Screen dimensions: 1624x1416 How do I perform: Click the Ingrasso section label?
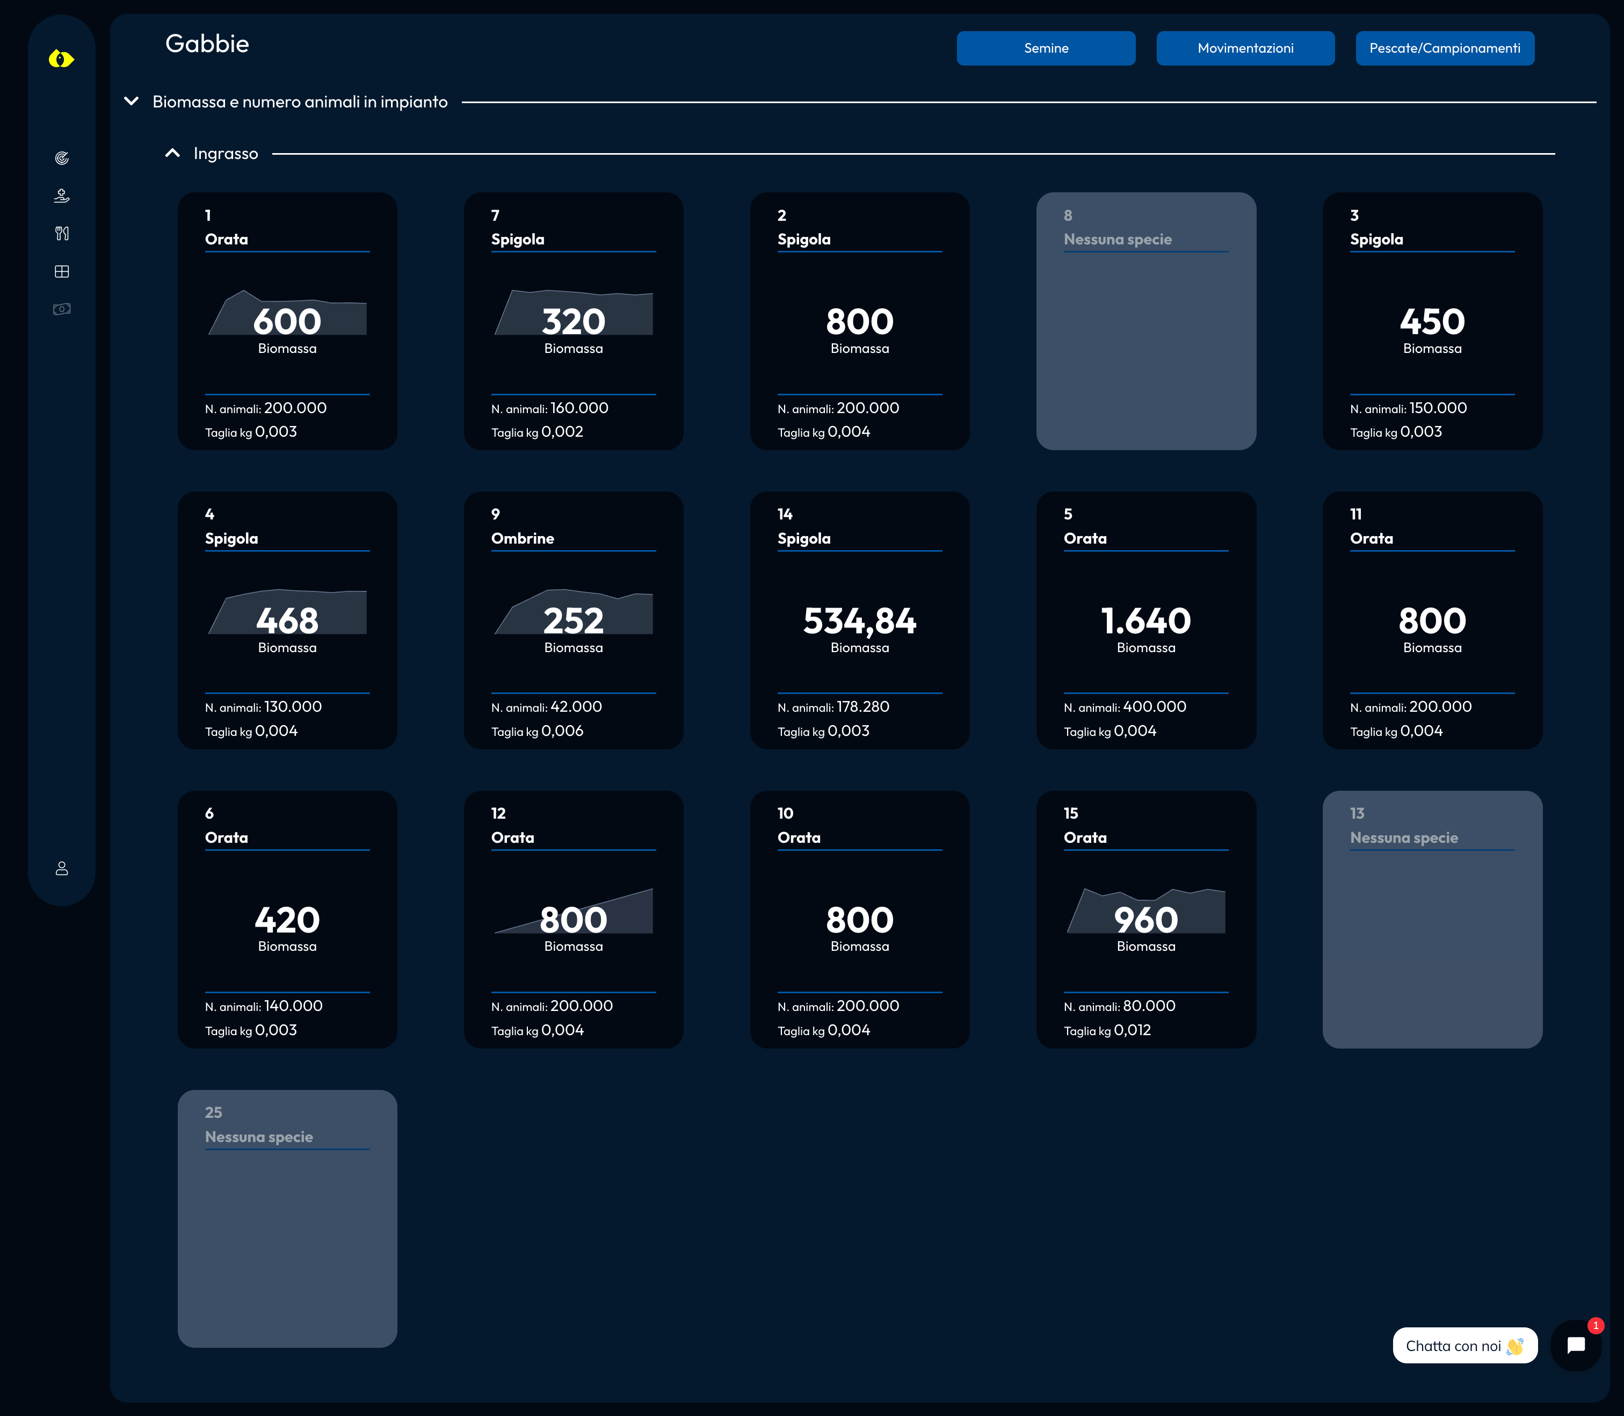click(x=226, y=154)
